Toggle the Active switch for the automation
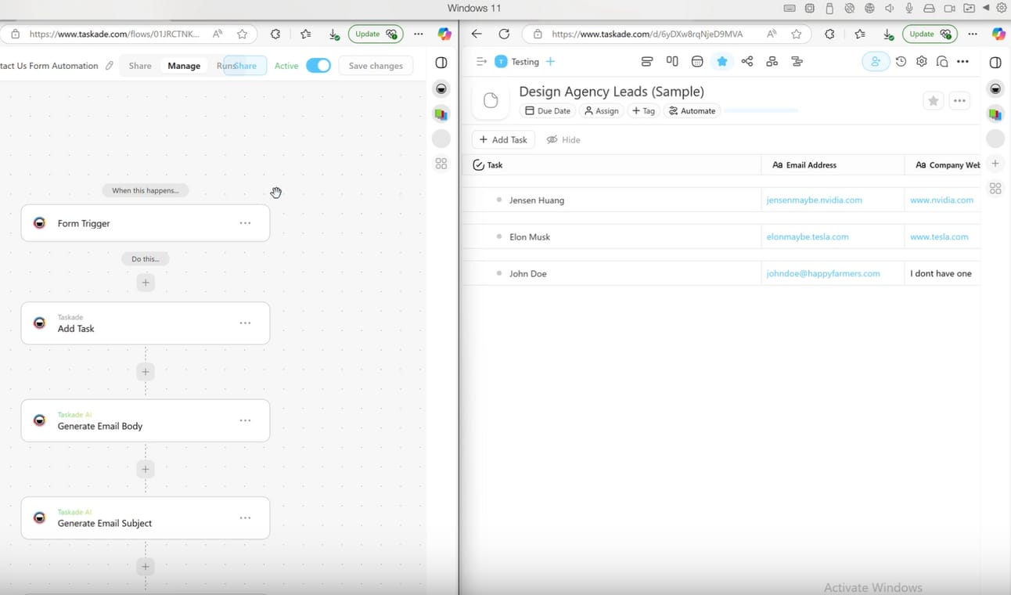 coord(318,66)
